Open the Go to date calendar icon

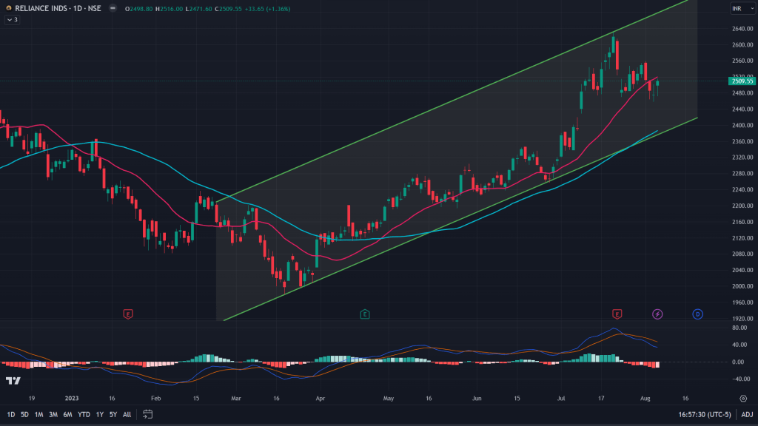[147, 415]
